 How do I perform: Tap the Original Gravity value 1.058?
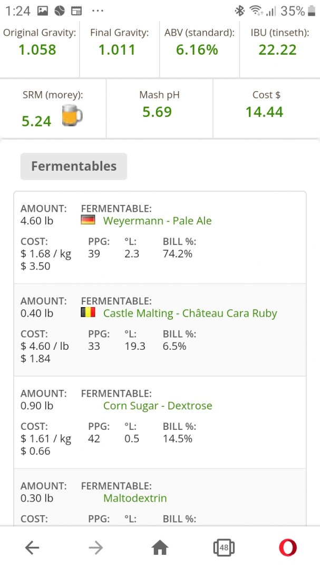[x=37, y=50]
